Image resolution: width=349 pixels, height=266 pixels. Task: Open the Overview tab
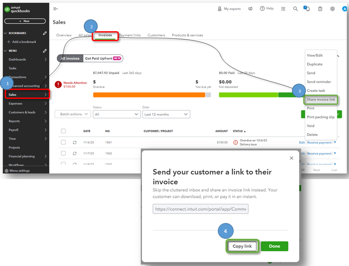[x=64, y=35]
